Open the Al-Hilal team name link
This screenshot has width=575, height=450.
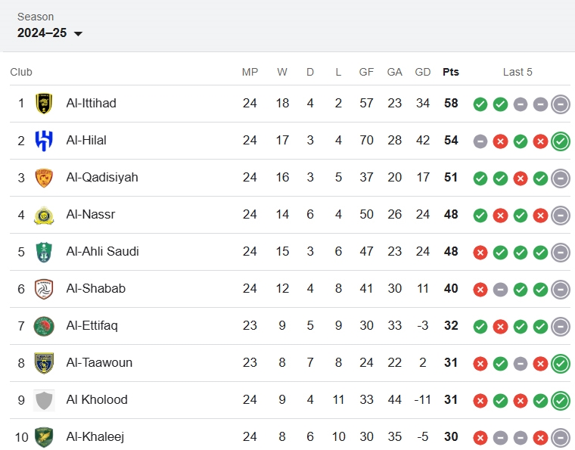pyautogui.click(x=86, y=140)
